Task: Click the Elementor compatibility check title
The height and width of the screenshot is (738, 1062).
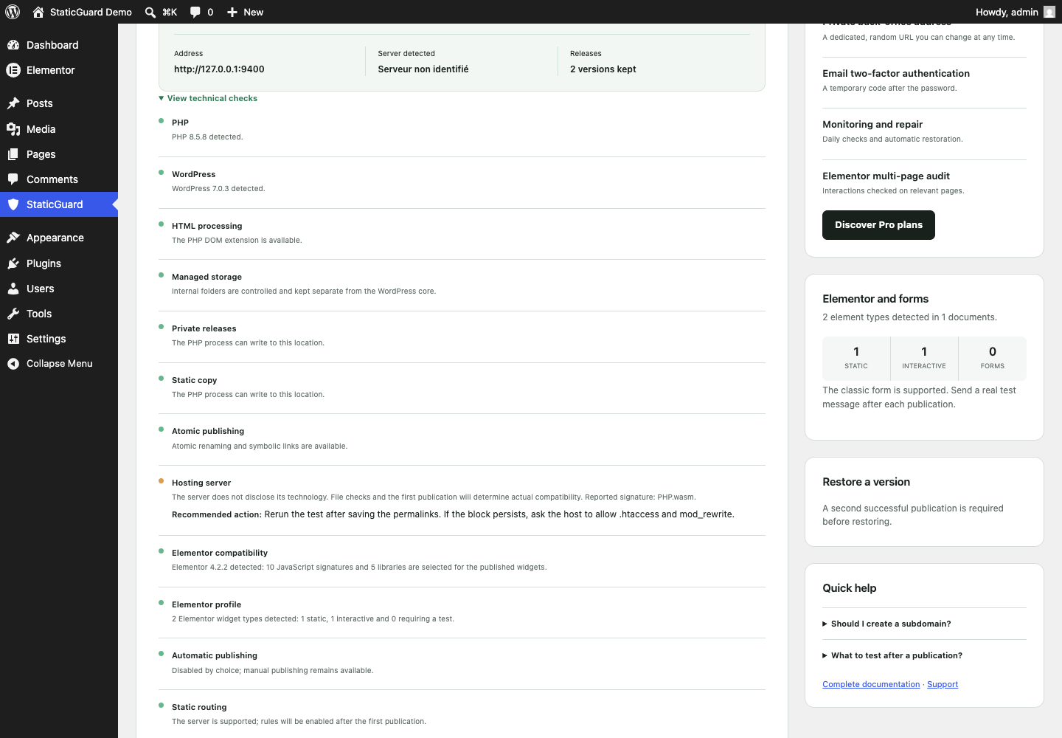Action: 220,553
